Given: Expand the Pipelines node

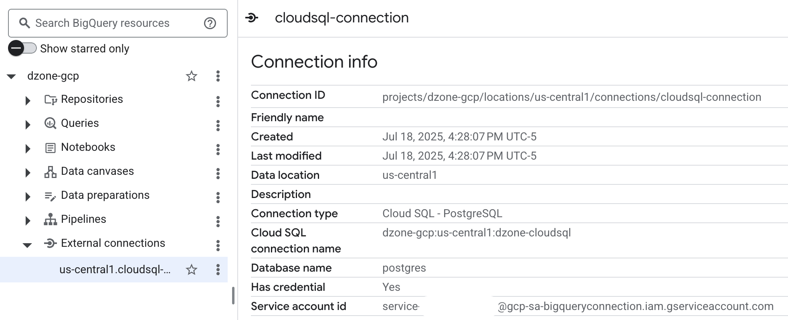Looking at the screenshot, I should [x=28, y=221].
